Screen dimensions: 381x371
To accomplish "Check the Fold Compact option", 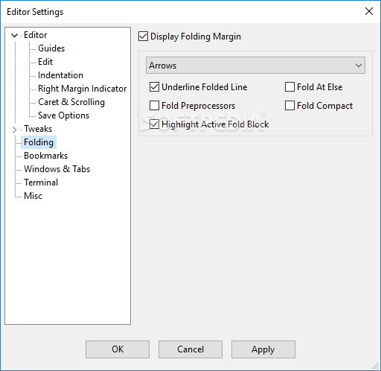I will click(x=289, y=106).
